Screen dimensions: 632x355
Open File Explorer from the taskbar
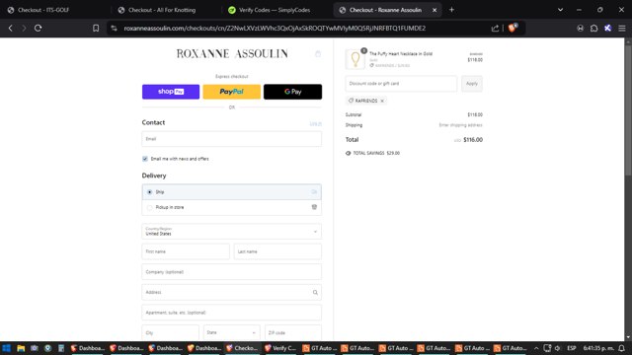pyautogui.click(x=21, y=348)
